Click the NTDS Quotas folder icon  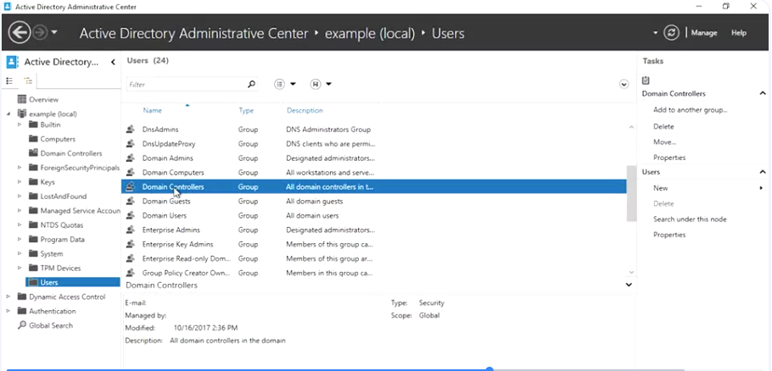coord(33,225)
